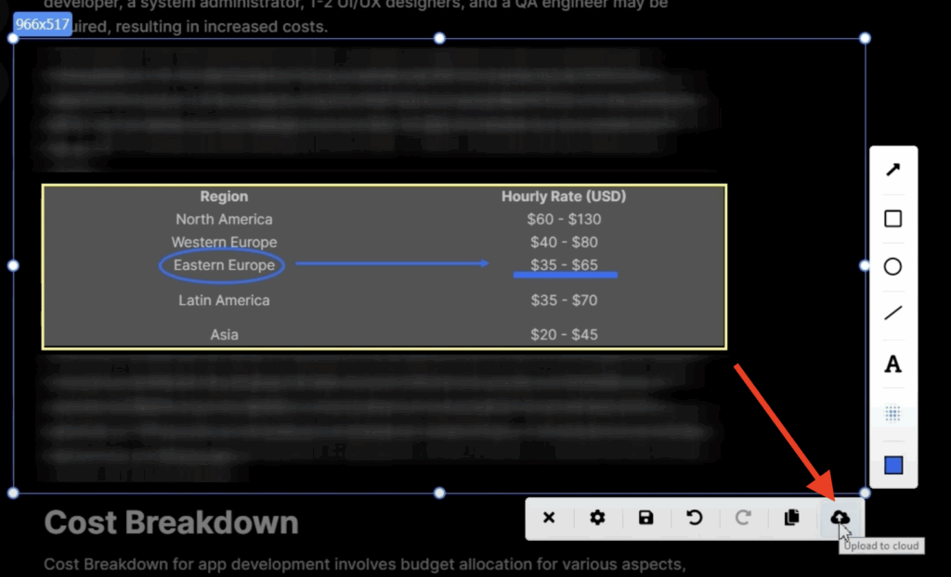
Task: Open screenshot settings gear
Action: point(597,518)
